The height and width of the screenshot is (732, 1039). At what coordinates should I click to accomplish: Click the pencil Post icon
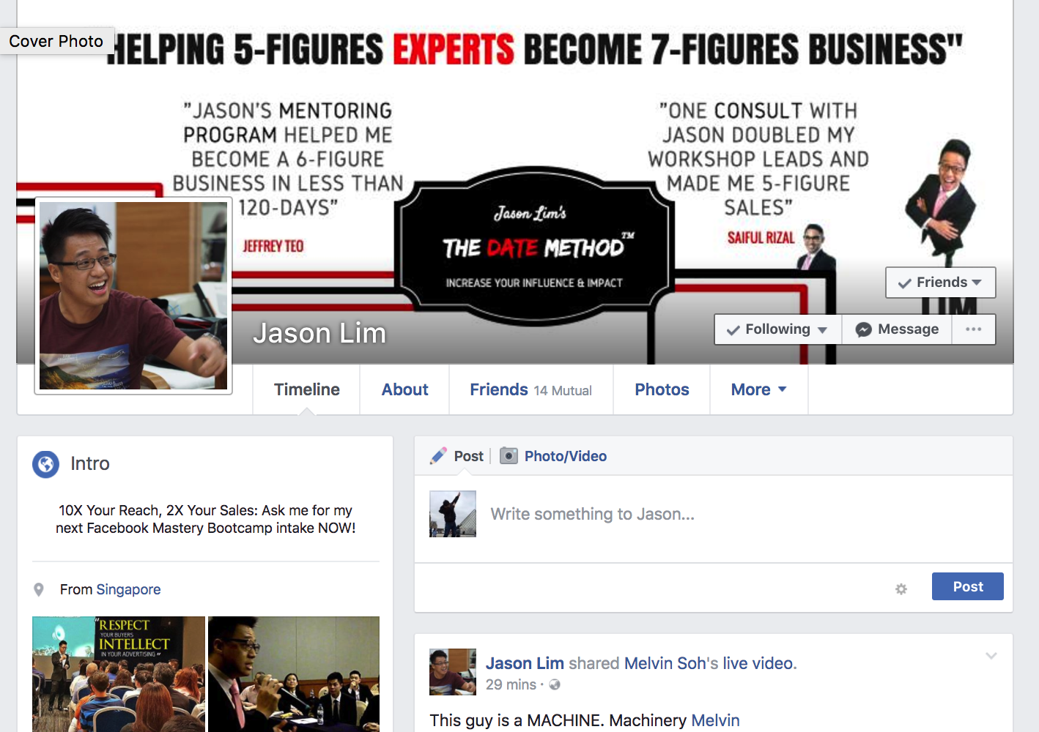(438, 456)
